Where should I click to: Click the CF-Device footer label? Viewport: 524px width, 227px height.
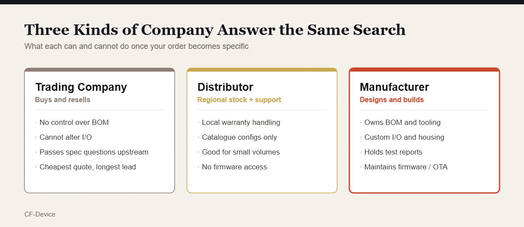[x=40, y=214]
